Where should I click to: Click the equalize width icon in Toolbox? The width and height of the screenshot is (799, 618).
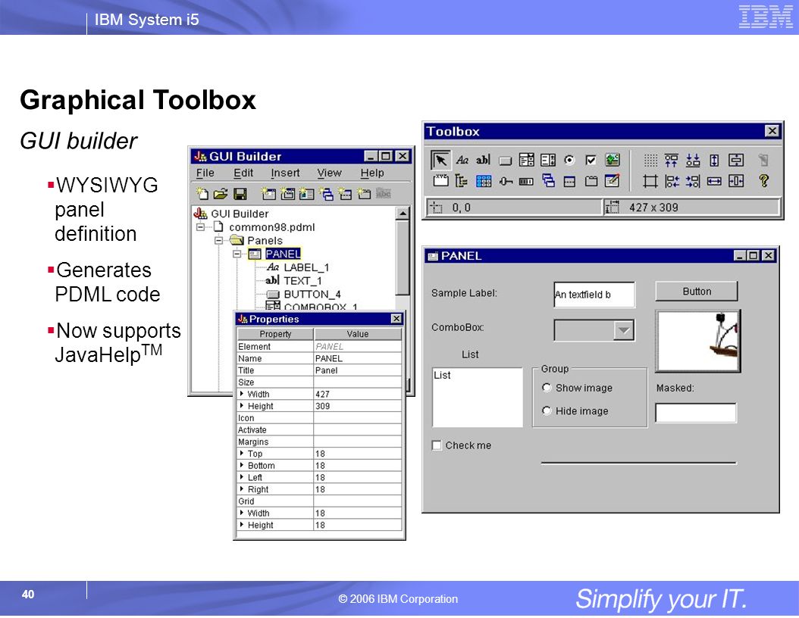point(714,181)
